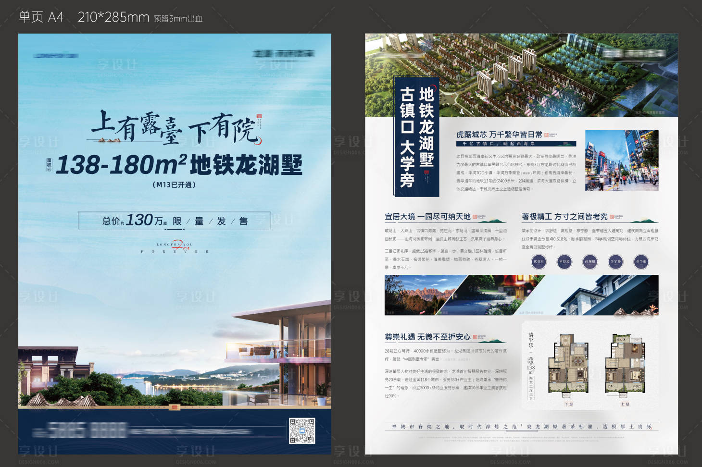The width and height of the screenshot is (702, 467).
Task: Click the lakeside villa terrace rendering
Action: tap(175, 354)
